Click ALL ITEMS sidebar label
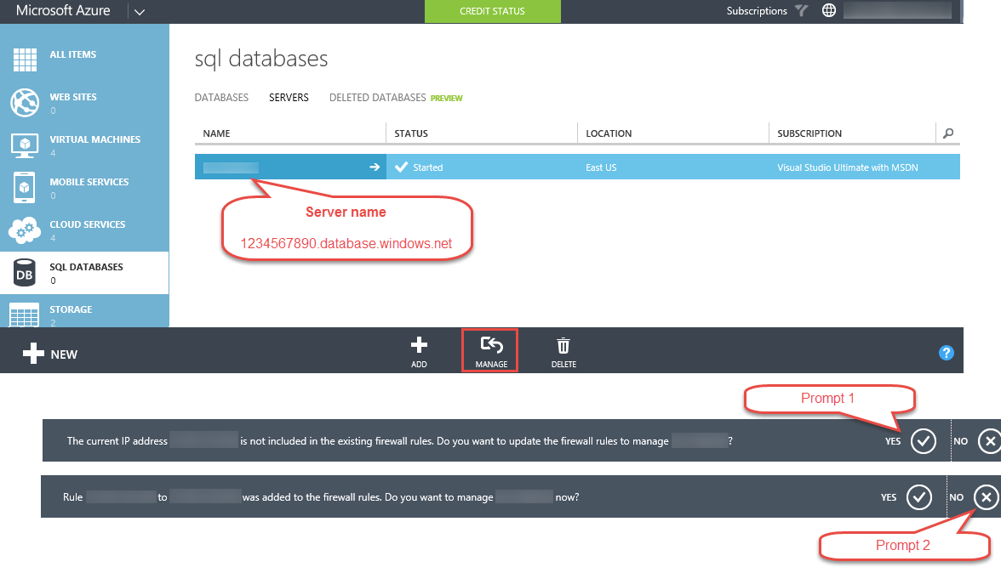The width and height of the screenshot is (1001, 567). [x=73, y=54]
